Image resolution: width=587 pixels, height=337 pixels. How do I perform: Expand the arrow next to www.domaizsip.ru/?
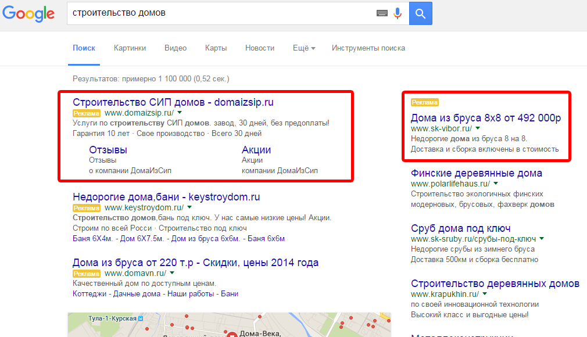(x=180, y=113)
